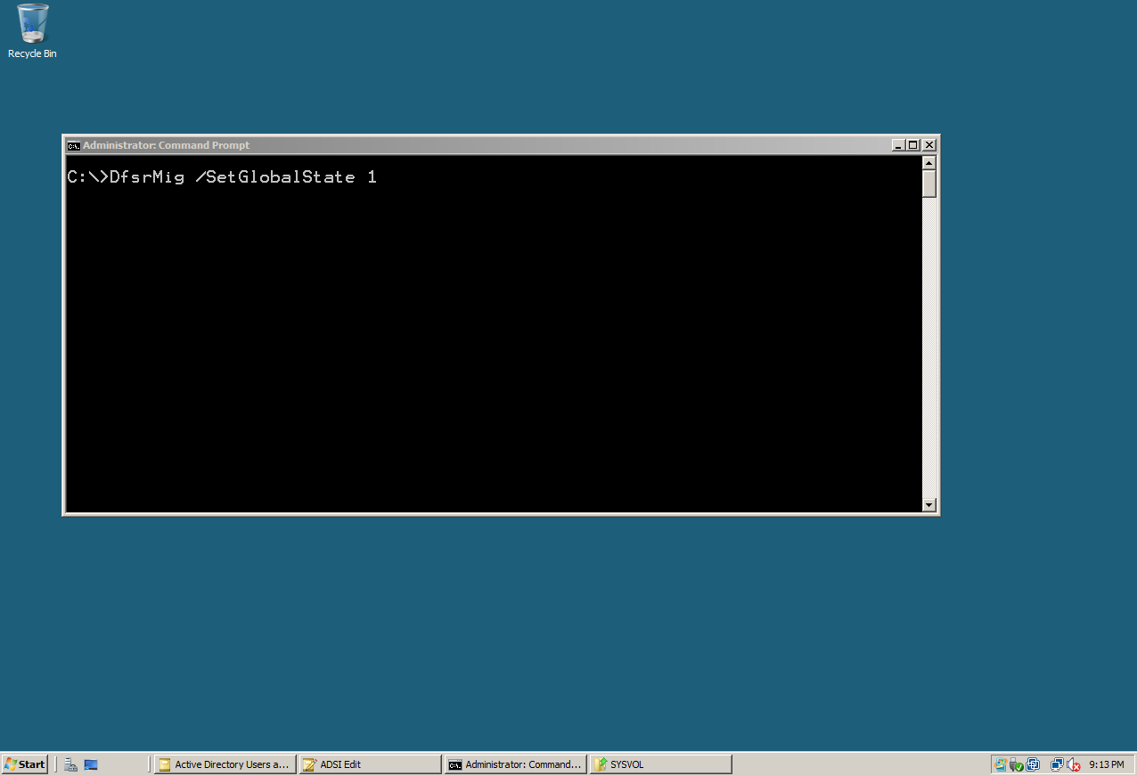
Task: Switch to ADSI Edit taskbar window
Action: [x=370, y=764]
